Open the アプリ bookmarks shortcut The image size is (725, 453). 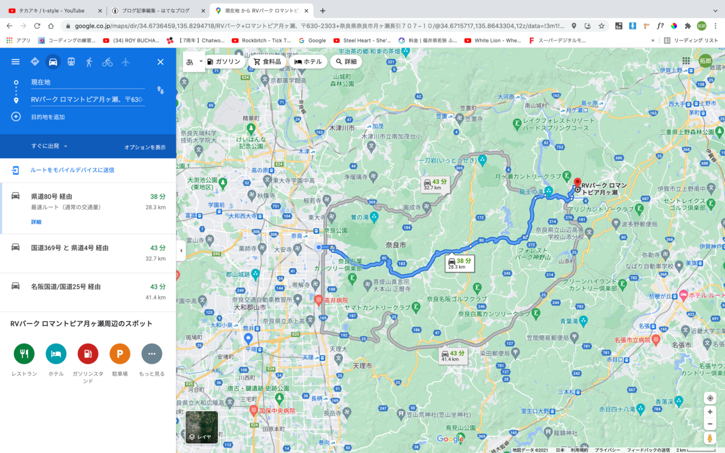18,40
